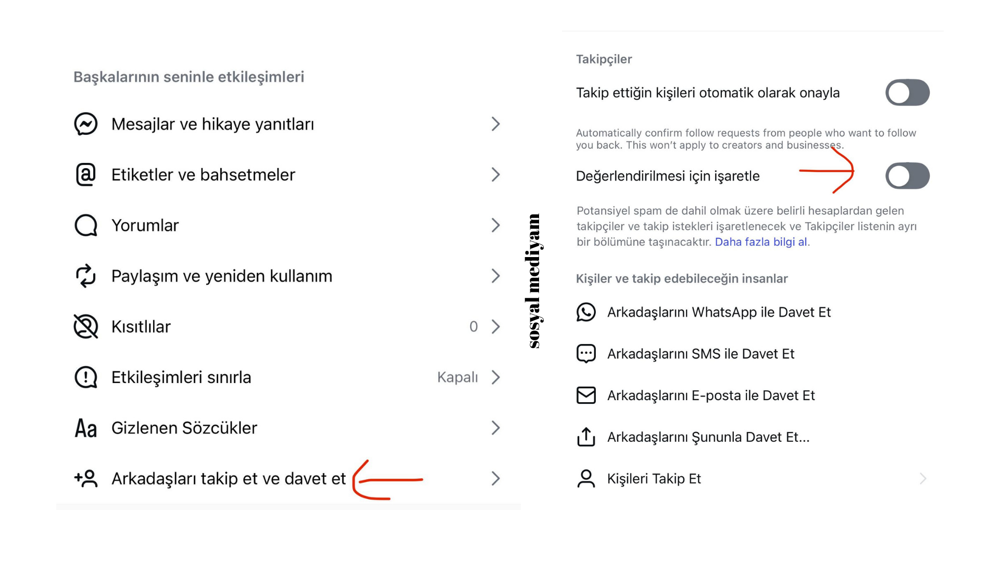The height and width of the screenshot is (562, 1000).
Task: Enable the Değerlendirilmesi için işaretle switch
Action: [x=907, y=176]
